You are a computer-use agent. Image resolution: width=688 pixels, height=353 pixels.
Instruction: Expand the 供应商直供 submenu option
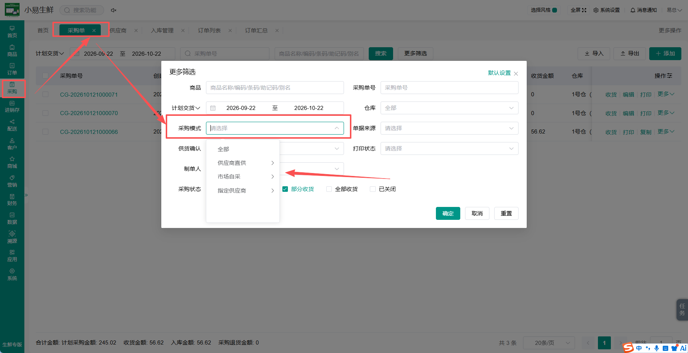point(243,163)
